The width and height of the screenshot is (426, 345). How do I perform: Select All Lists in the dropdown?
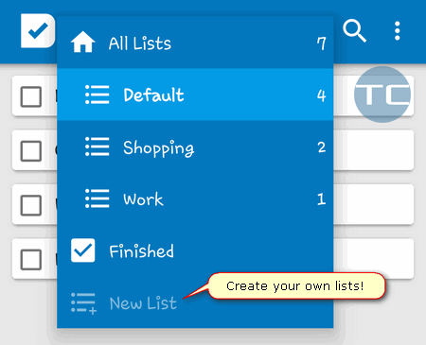pos(195,43)
